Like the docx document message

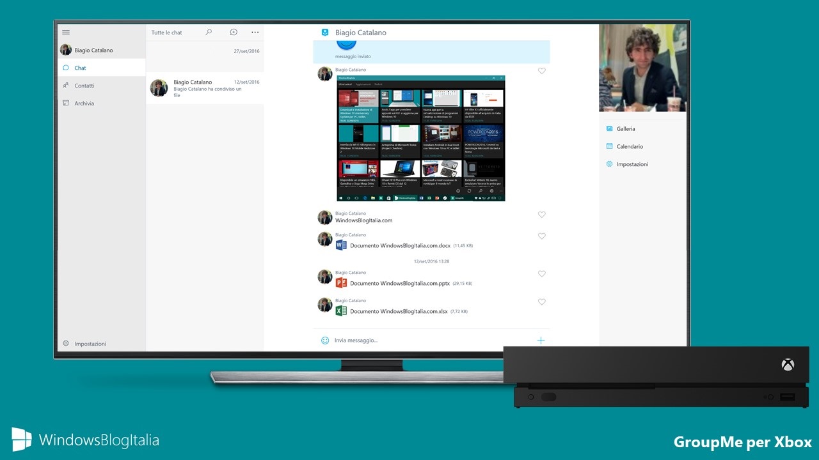point(541,236)
